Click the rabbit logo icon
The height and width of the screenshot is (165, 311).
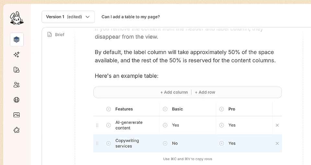click(x=17, y=18)
